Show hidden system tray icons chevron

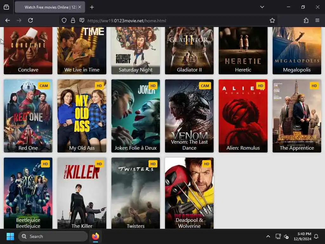click(x=268, y=236)
